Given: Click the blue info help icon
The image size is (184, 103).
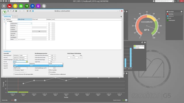Looking at the screenshot, I should tap(33, 11).
